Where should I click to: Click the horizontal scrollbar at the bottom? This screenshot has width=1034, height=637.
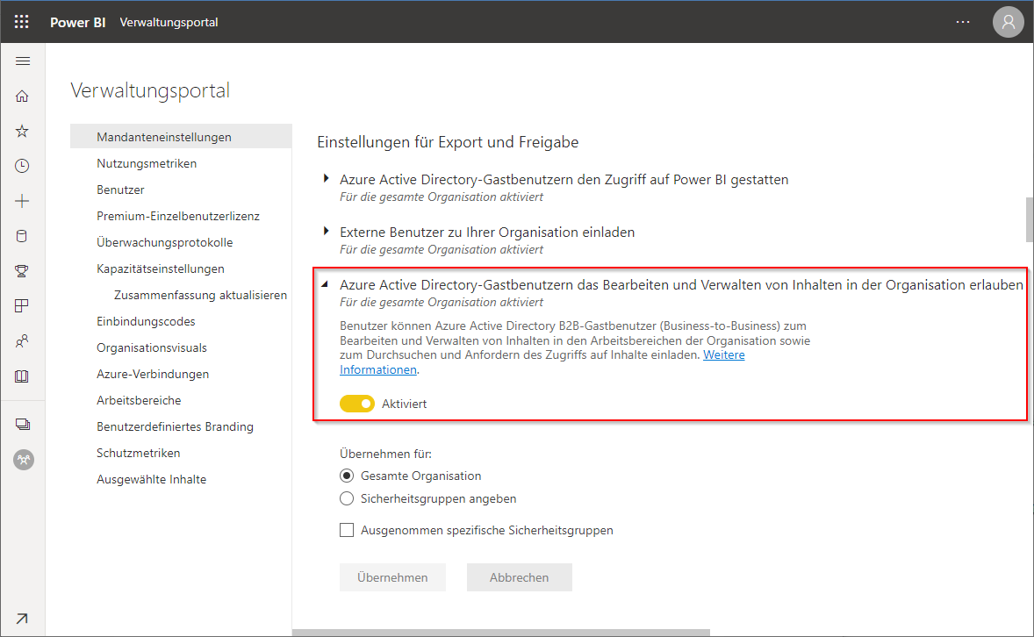(x=501, y=633)
